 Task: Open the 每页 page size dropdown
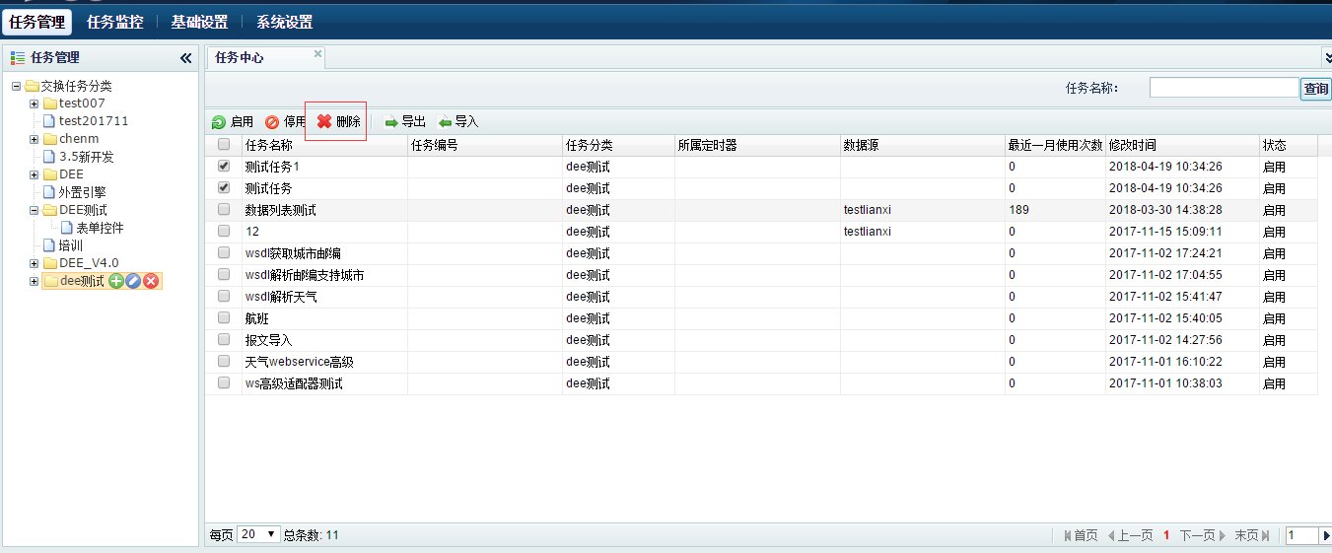[x=259, y=534]
